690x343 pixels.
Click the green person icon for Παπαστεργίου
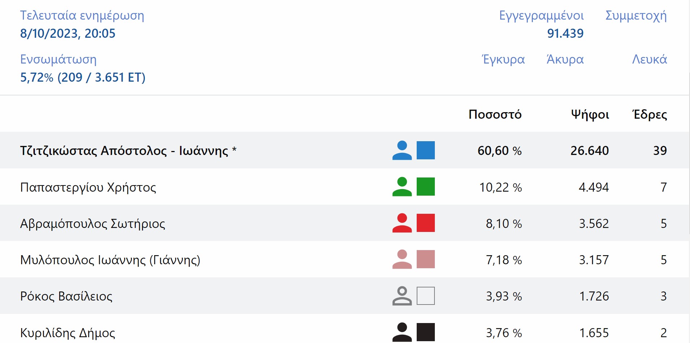[x=402, y=187]
